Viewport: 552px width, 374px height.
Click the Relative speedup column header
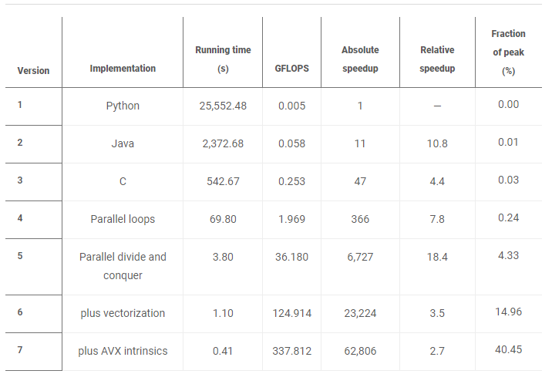pos(437,59)
